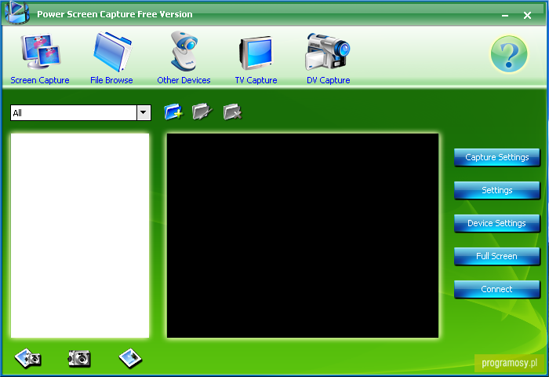Click the grayed delete folder icon
549x377 pixels.
point(232,112)
